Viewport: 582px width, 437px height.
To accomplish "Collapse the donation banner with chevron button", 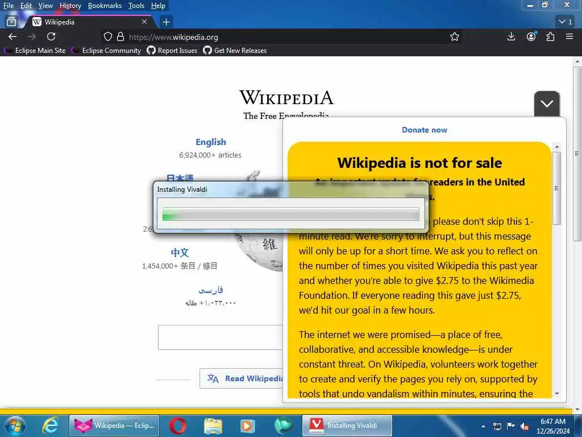I will click(547, 104).
